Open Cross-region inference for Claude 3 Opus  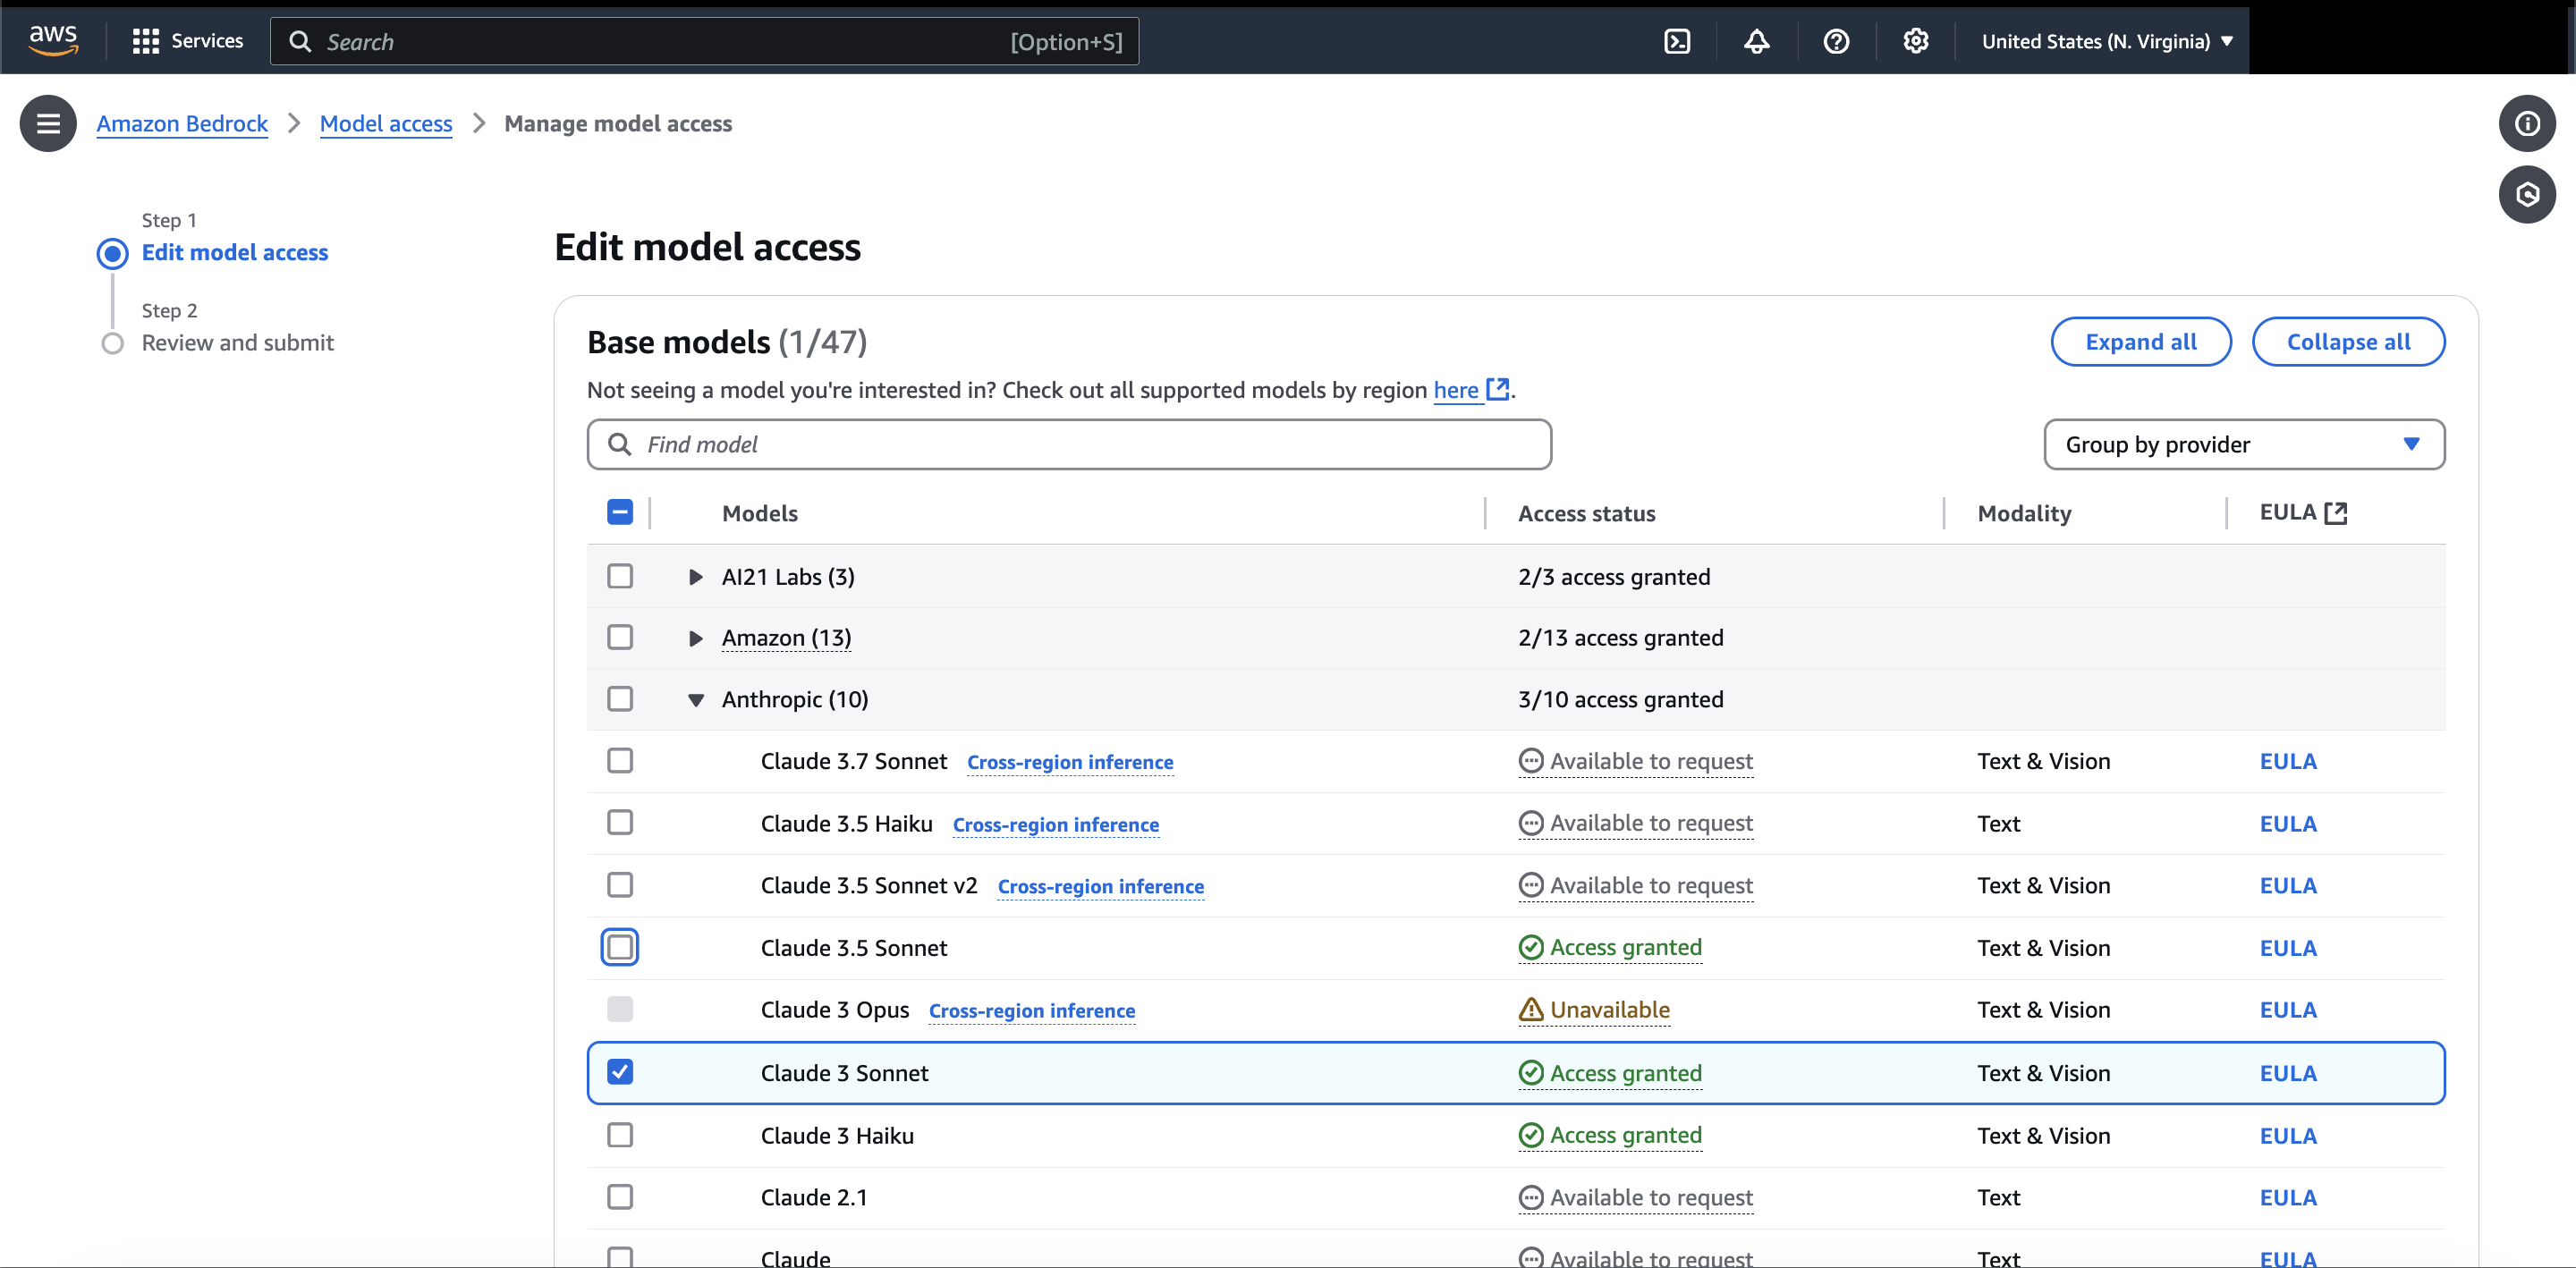[x=1032, y=1011]
